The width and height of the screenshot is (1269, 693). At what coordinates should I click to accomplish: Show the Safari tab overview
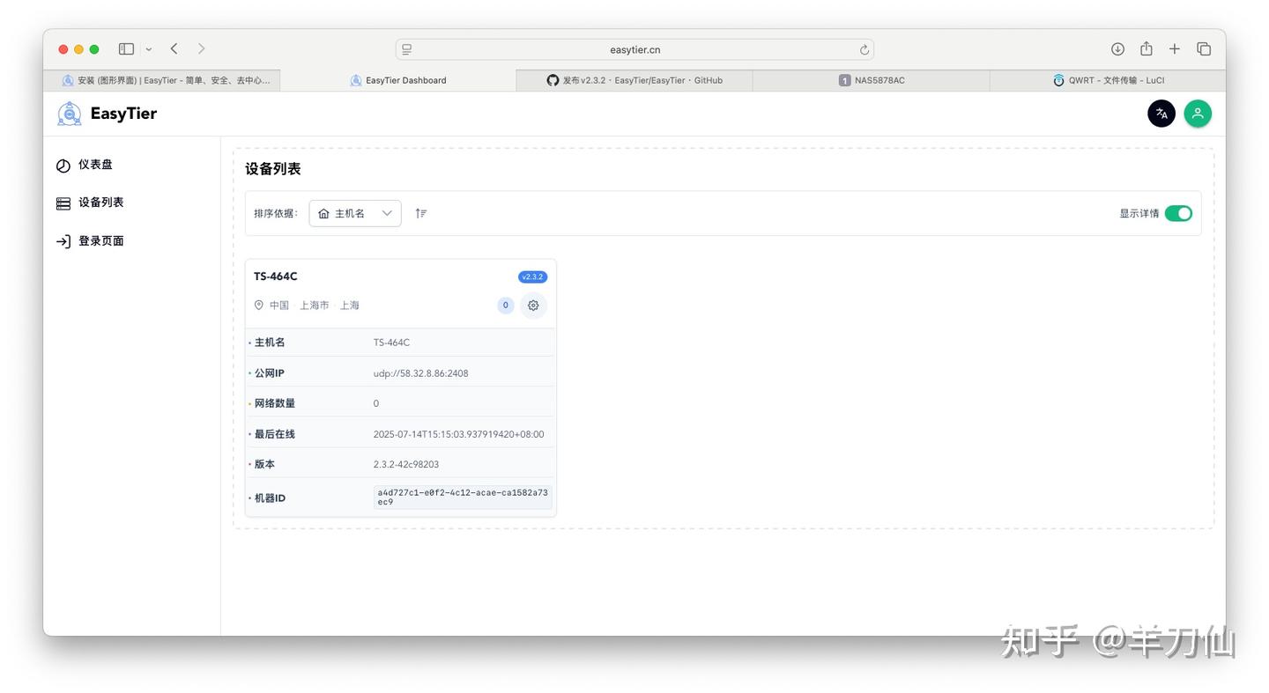(1204, 49)
